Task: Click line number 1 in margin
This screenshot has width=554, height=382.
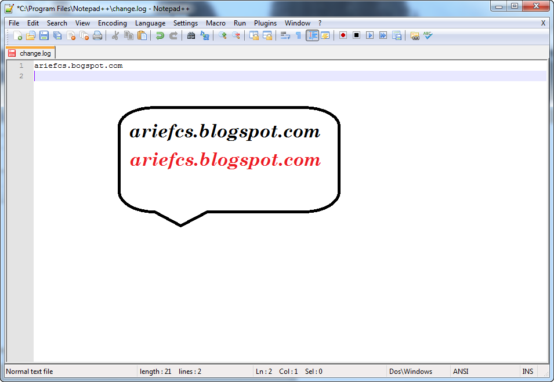Action: click(21, 66)
